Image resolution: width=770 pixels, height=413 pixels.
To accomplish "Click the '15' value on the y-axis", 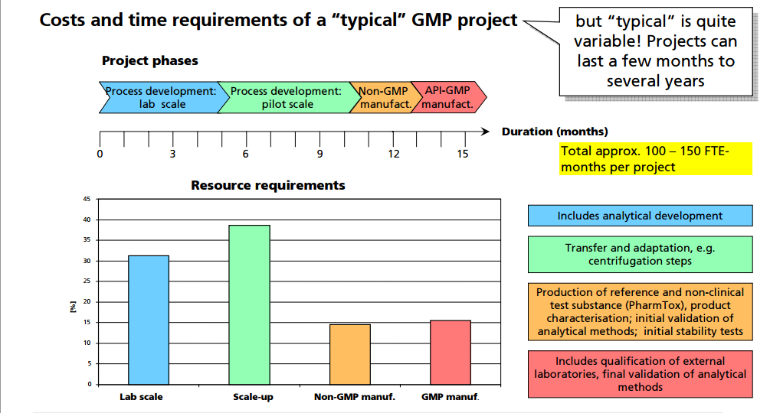I will [87, 322].
